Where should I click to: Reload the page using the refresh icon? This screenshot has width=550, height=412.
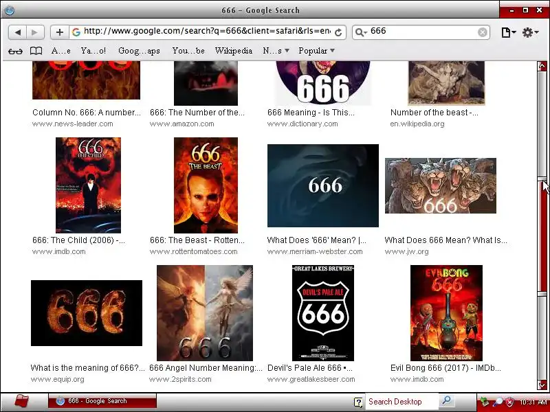point(338,32)
